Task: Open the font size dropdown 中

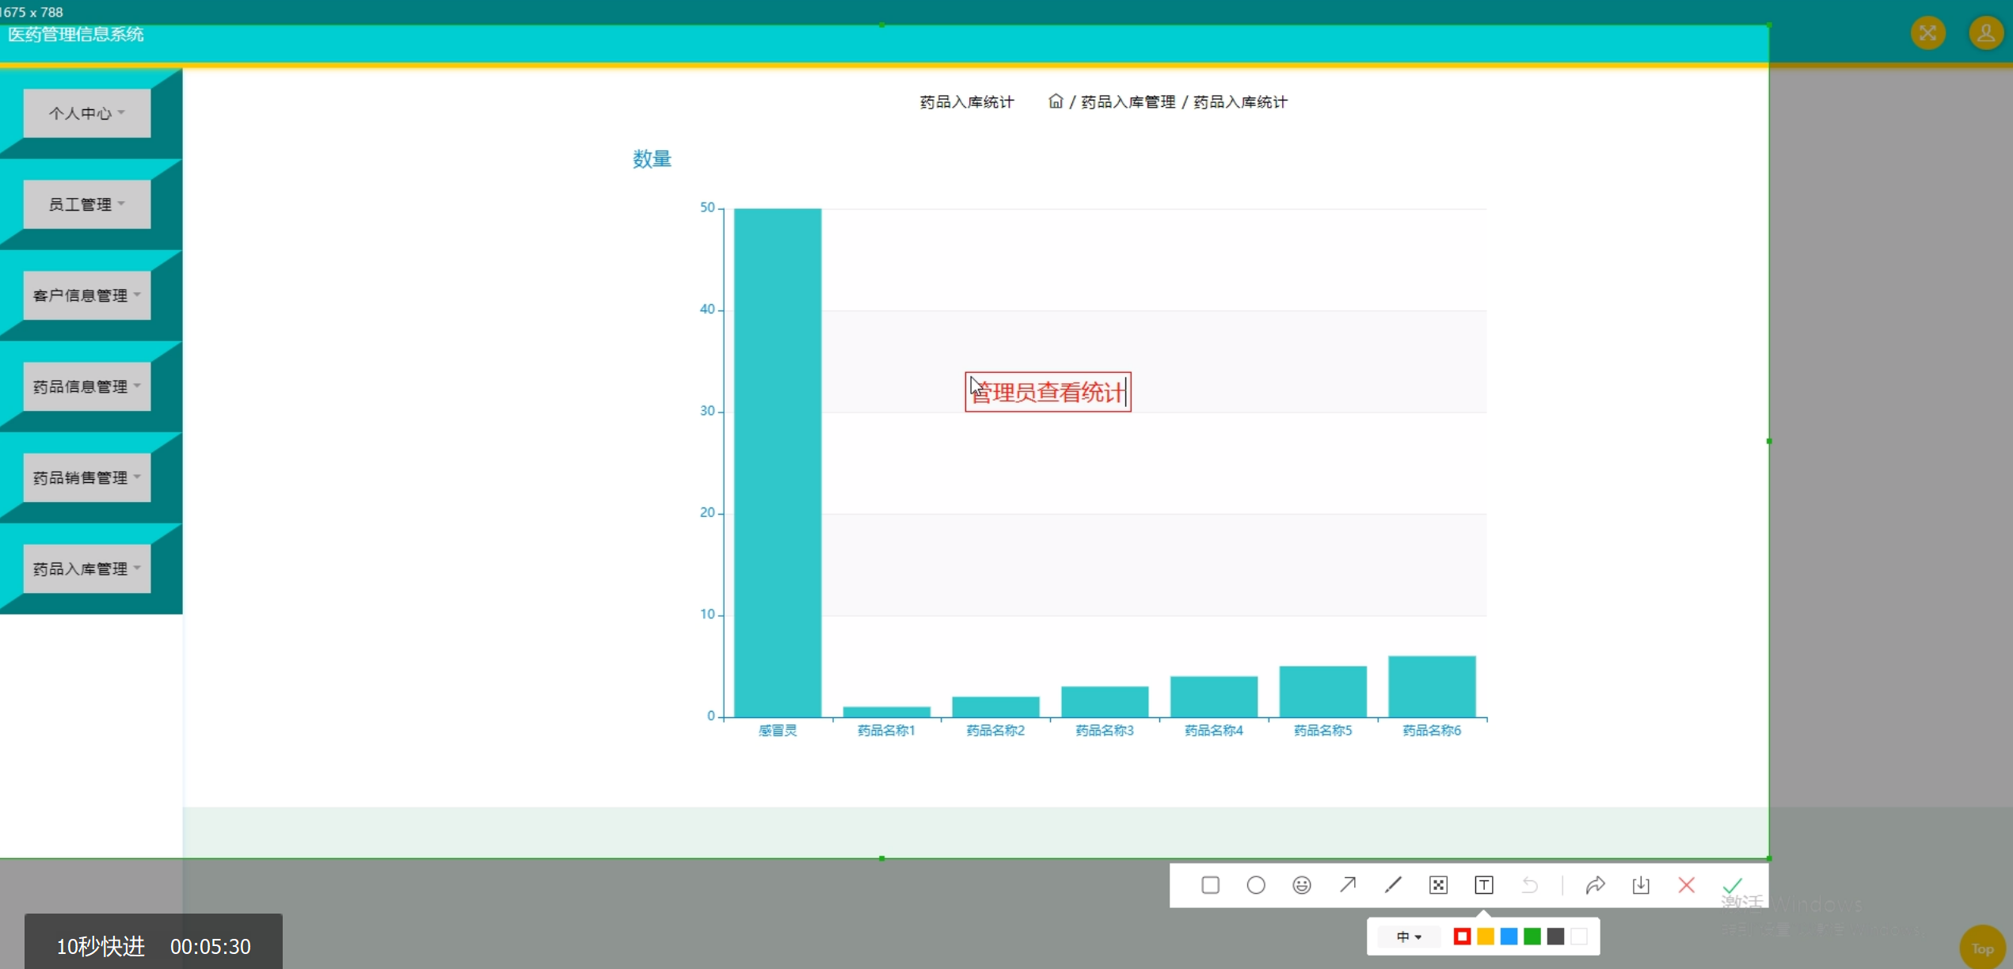Action: point(1409,937)
